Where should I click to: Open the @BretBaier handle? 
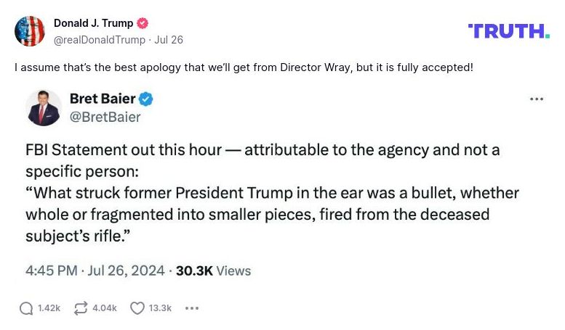pos(105,117)
